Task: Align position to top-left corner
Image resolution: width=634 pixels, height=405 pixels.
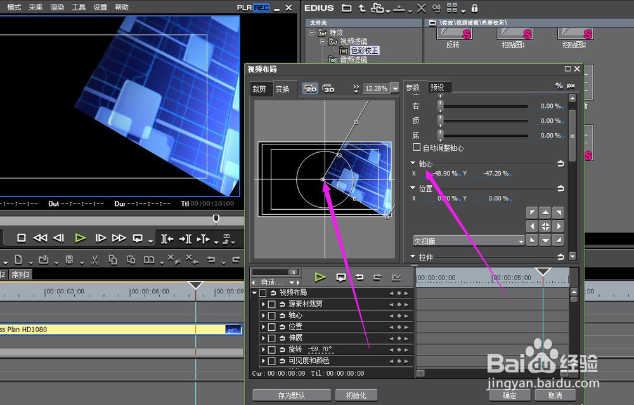Action: click(532, 212)
